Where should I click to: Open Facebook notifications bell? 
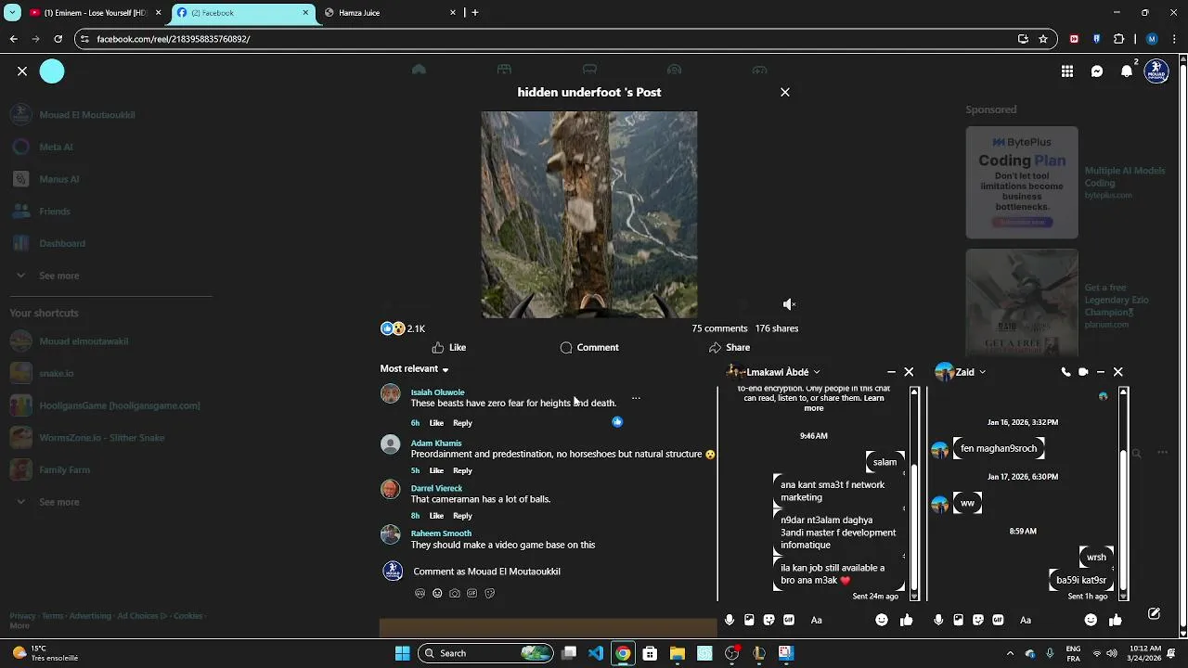pyautogui.click(x=1127, y=71)
